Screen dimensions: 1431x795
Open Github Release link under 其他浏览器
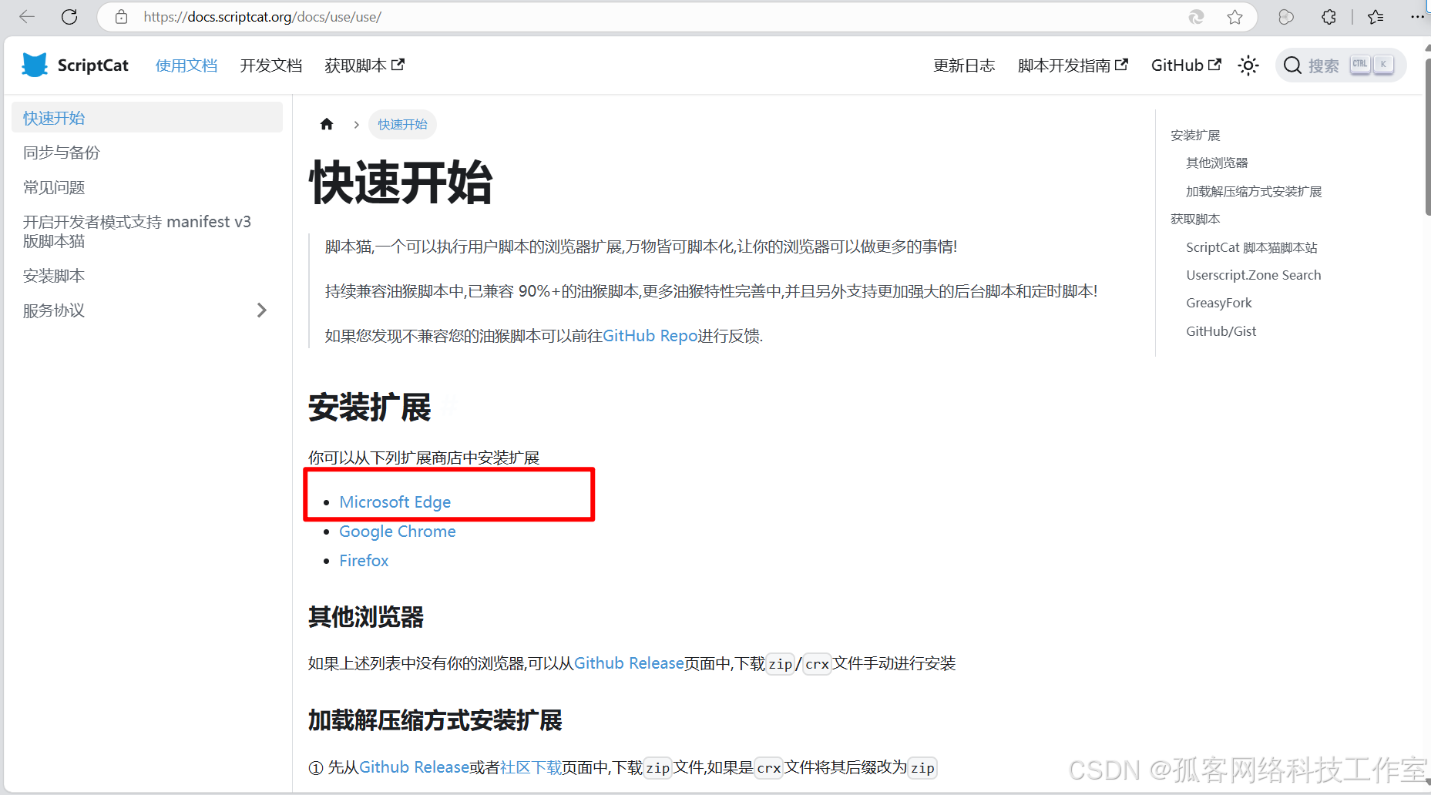tap(629, 663)
